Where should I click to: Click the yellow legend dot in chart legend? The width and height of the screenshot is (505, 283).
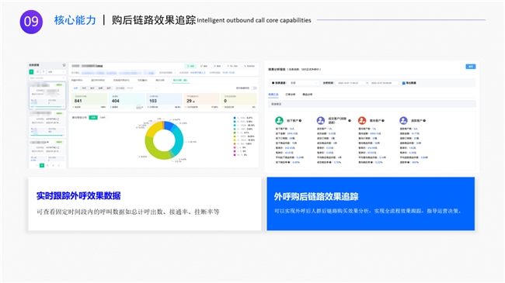[x=235, y=140]
